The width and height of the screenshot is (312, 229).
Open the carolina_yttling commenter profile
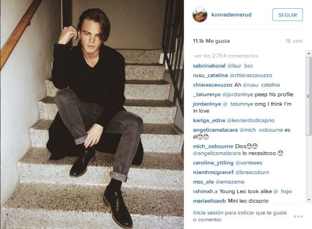(x=213, y=163)
